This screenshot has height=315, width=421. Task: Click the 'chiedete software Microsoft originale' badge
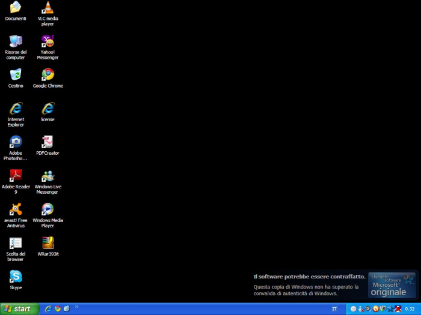tap(392, 285)
